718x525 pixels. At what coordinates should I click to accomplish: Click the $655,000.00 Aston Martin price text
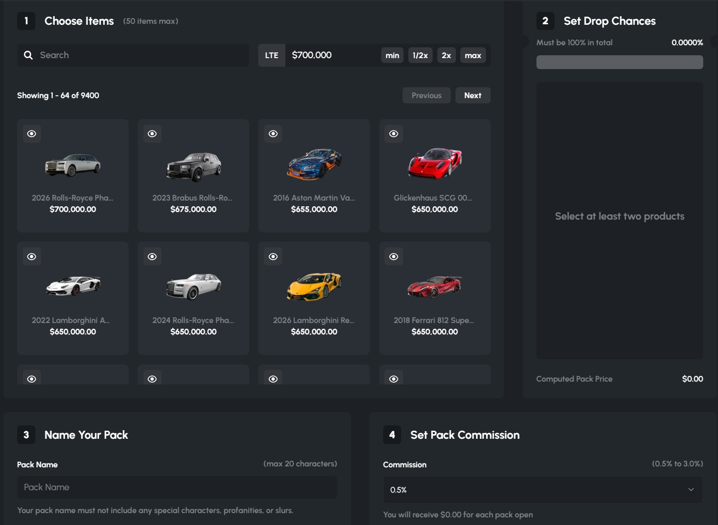(314, 209)
